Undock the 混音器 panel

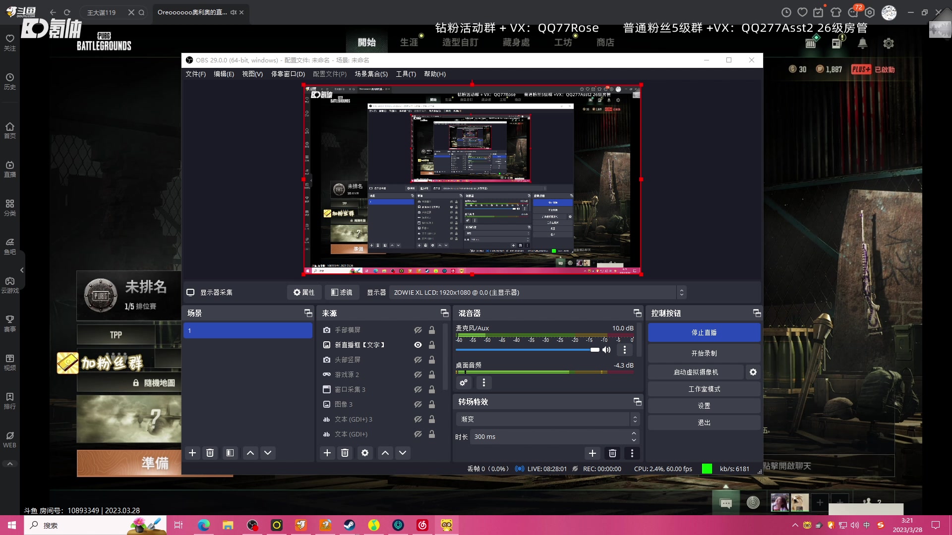click(x=637, y=313)
